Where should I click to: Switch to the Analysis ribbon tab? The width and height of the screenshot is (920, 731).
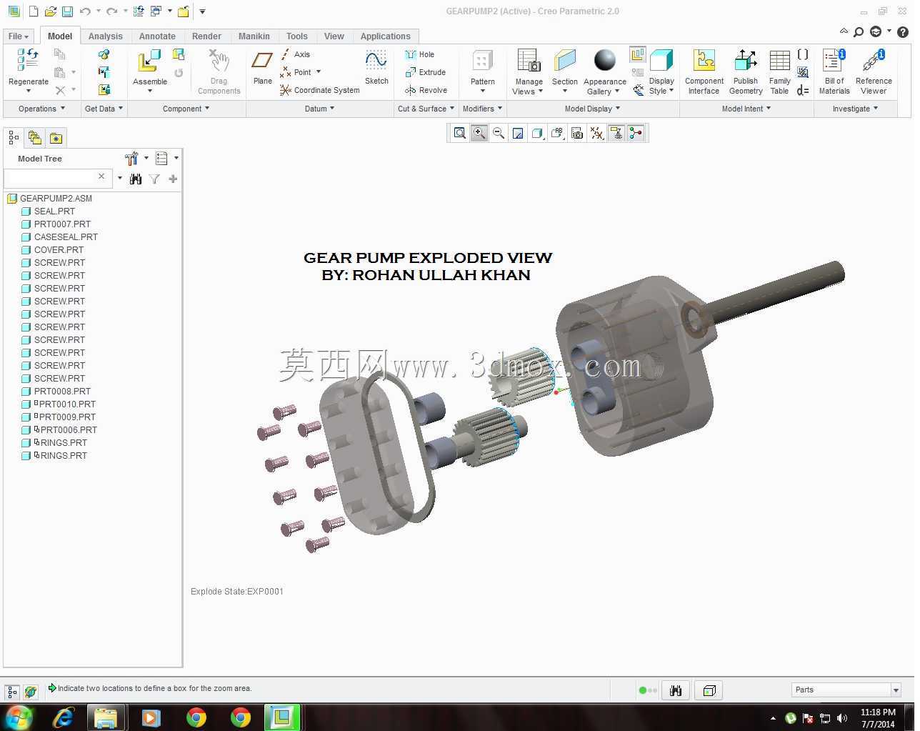click(105, 36)
